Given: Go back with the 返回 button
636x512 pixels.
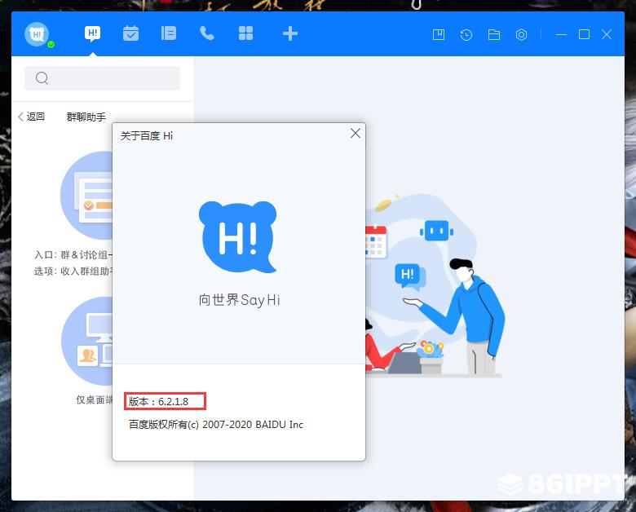Looking at the screenshot, I should (x=31, y=117).
